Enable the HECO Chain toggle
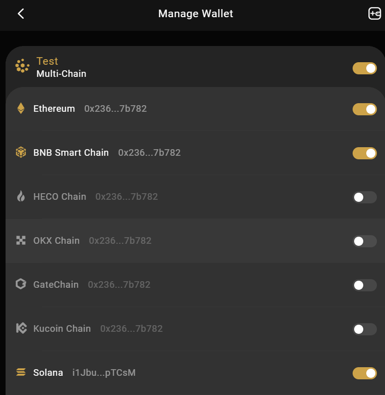 pyautogui.click(x=364, y=197)
